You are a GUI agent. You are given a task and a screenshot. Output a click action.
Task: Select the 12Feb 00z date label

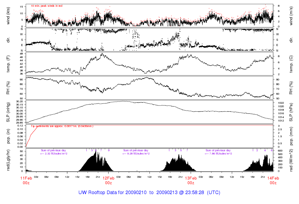pyautogui.click(x=109, y=180)
